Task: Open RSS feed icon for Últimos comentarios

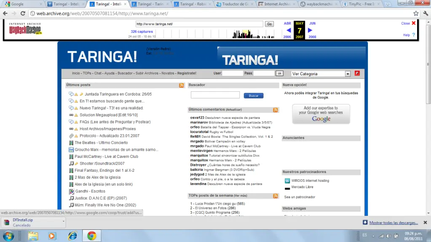Action: [x=276, y=110]
